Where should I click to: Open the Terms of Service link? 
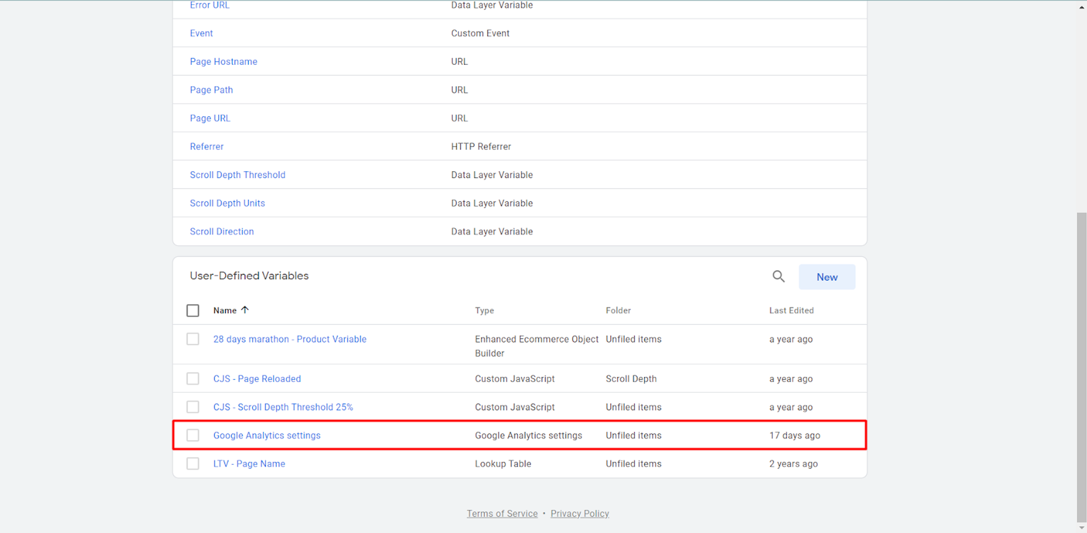502,513
